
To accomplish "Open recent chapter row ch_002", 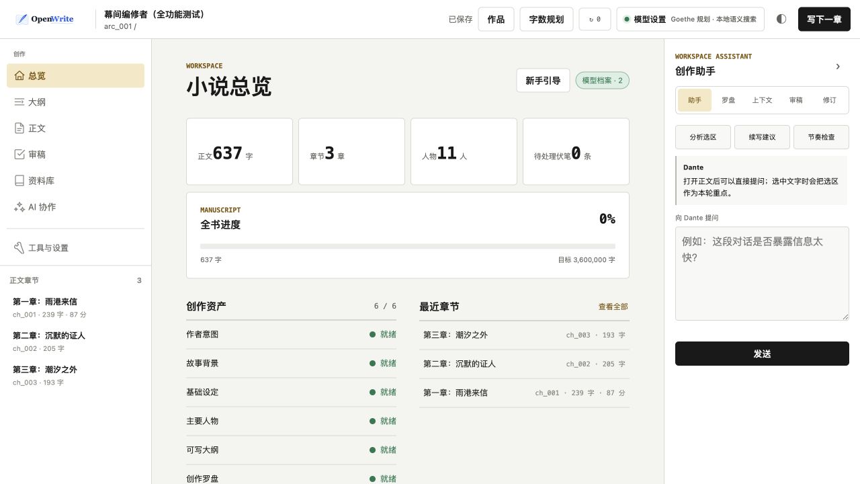I will (524, 364).
